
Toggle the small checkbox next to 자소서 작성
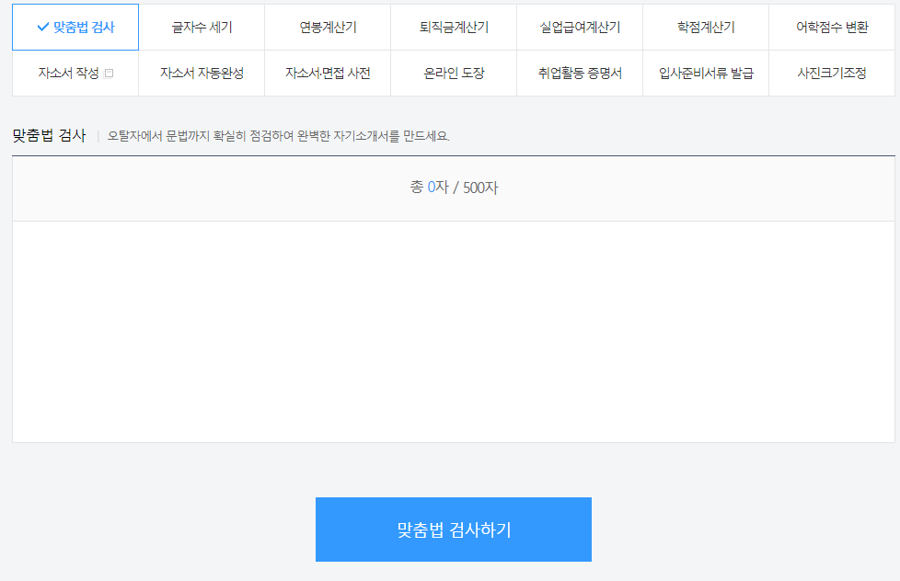point(107,74)
